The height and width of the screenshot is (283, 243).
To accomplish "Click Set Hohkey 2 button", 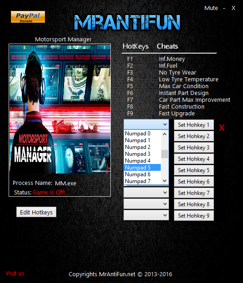I will (194, 136).
